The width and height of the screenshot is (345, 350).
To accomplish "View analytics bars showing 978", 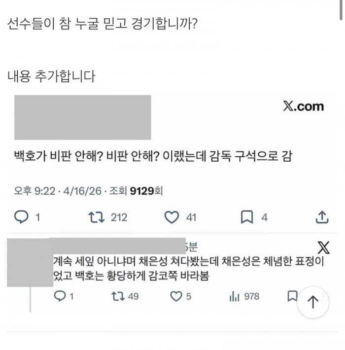I will pos(234,296).
